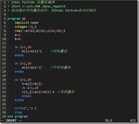Click the 'a(i)=a(i-1)' statement
Screen dimensions: 139x124
(32, 68)
